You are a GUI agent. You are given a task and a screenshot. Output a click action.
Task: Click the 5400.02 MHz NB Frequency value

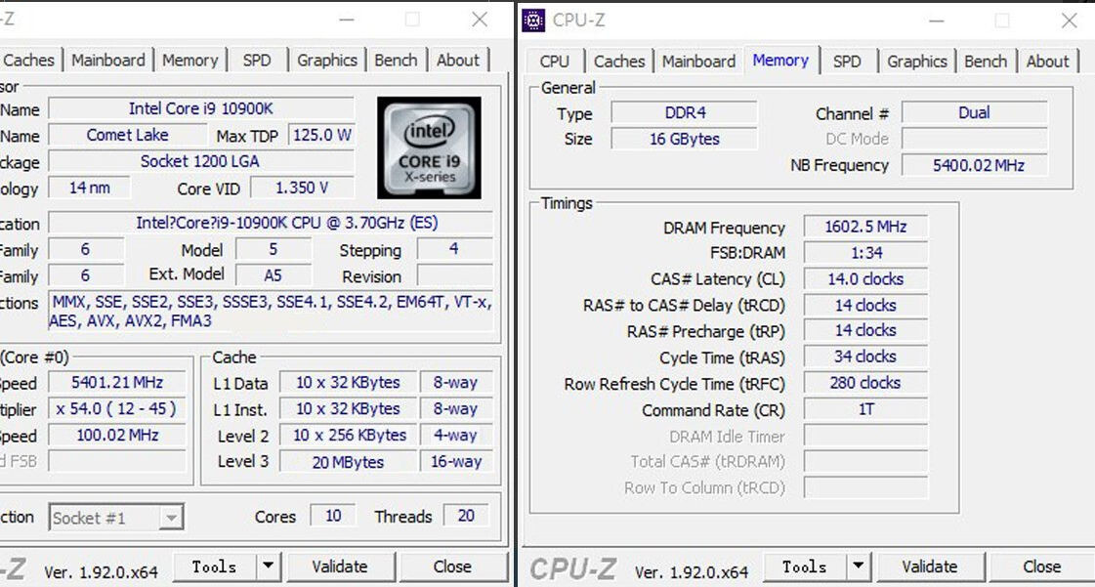[974, 165]
